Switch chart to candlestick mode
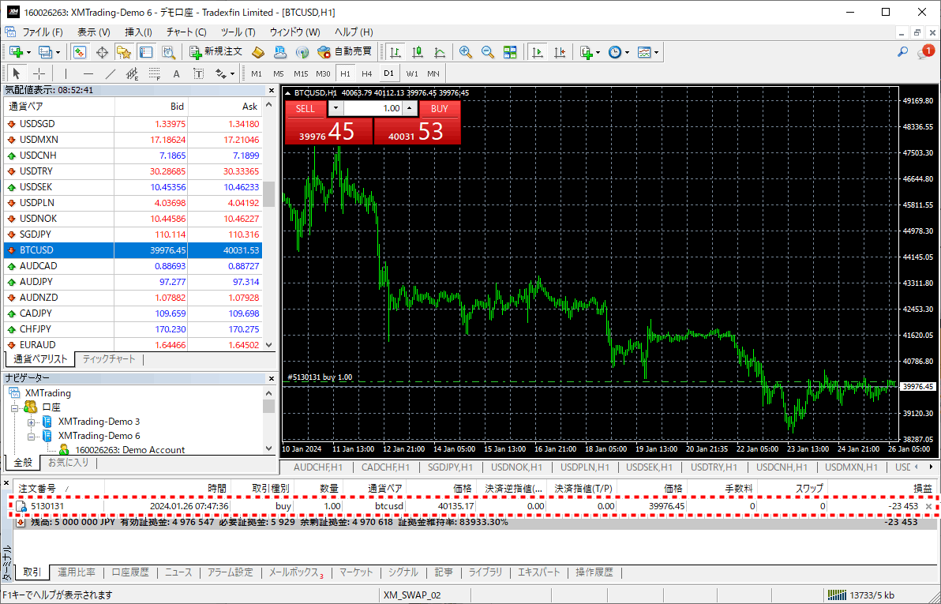The height and width of the screenshot is (604, 941). (x=418, y=52)
